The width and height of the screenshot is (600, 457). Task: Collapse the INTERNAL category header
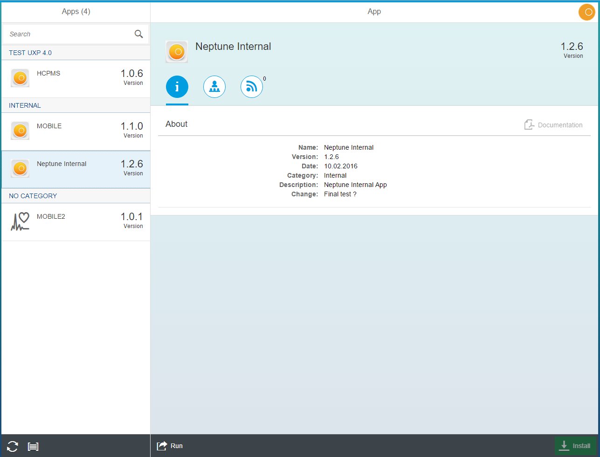pos(75,105)
